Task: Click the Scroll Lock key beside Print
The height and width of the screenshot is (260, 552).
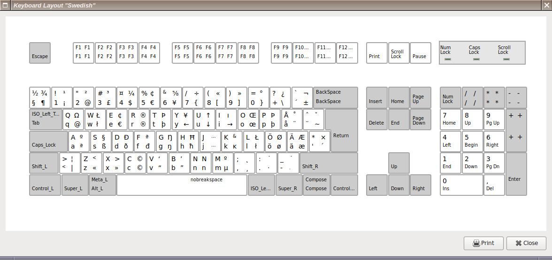Action: 397,53
